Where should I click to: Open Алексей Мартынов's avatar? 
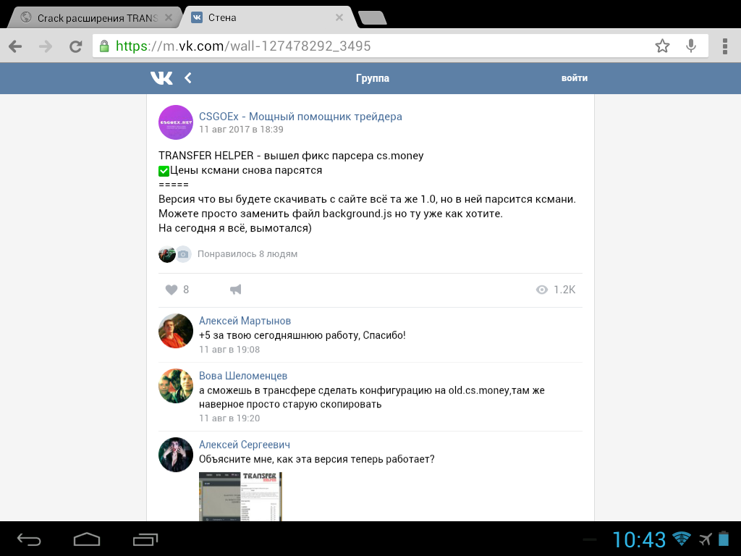pyautogui.click(x=175, y=331)
